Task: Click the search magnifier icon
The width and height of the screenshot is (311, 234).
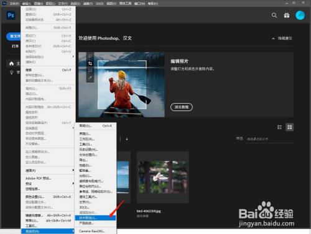Action: pos(274,16)
